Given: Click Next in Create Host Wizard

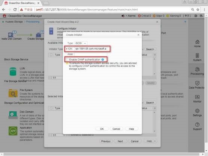Looking at the screenshot, I should click(x=120, y=141).
